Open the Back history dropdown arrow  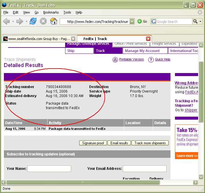tap(13, 21)
